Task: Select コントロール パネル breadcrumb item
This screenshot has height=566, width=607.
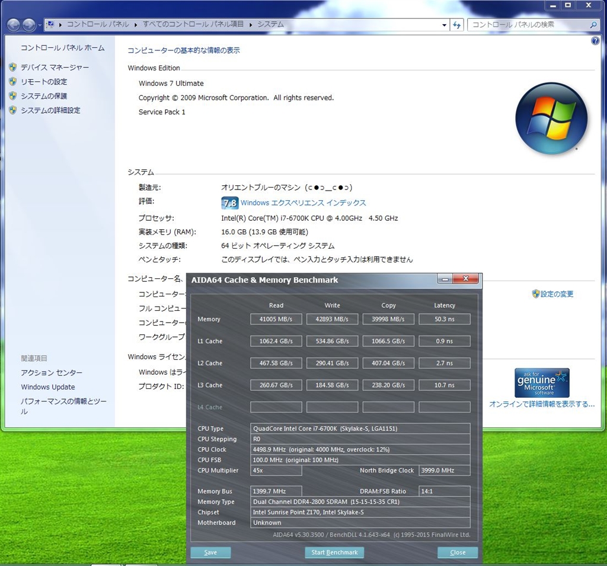Action: (x=98, y=24)
